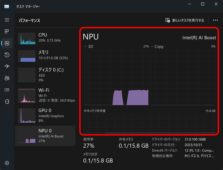This screenshot has width=223, height=170.
Task: Open the Startup apps page icon
Action: pyautogui.click(x=7, y=67)
